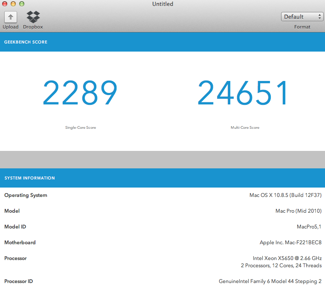This screenshot has width=325, height=289.
Task: Click the Untitled window title
Action: coord(162,4)
